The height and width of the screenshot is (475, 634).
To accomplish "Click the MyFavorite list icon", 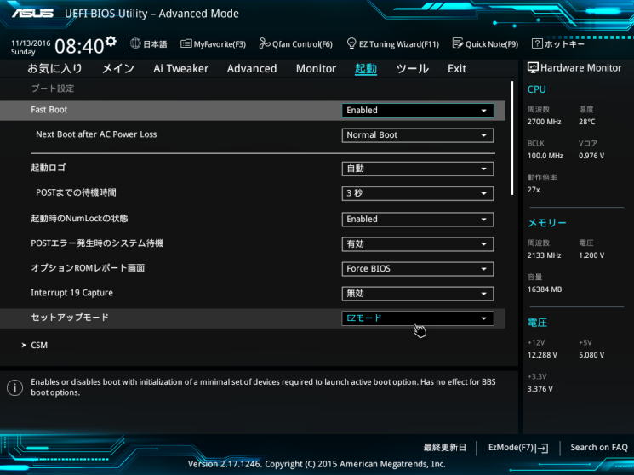I will click(x=186, y=43).
